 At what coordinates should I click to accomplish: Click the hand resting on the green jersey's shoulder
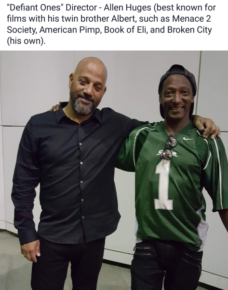point(208,126)
